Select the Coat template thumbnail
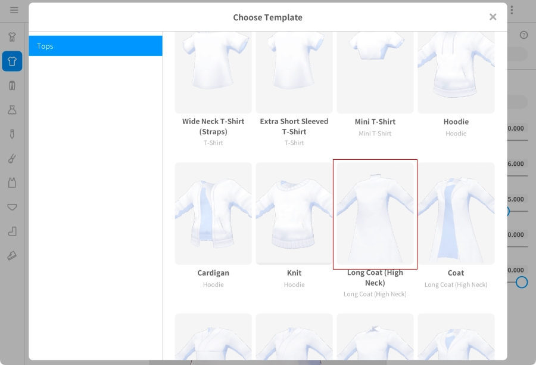536x365 pixels. pos(456,214)
